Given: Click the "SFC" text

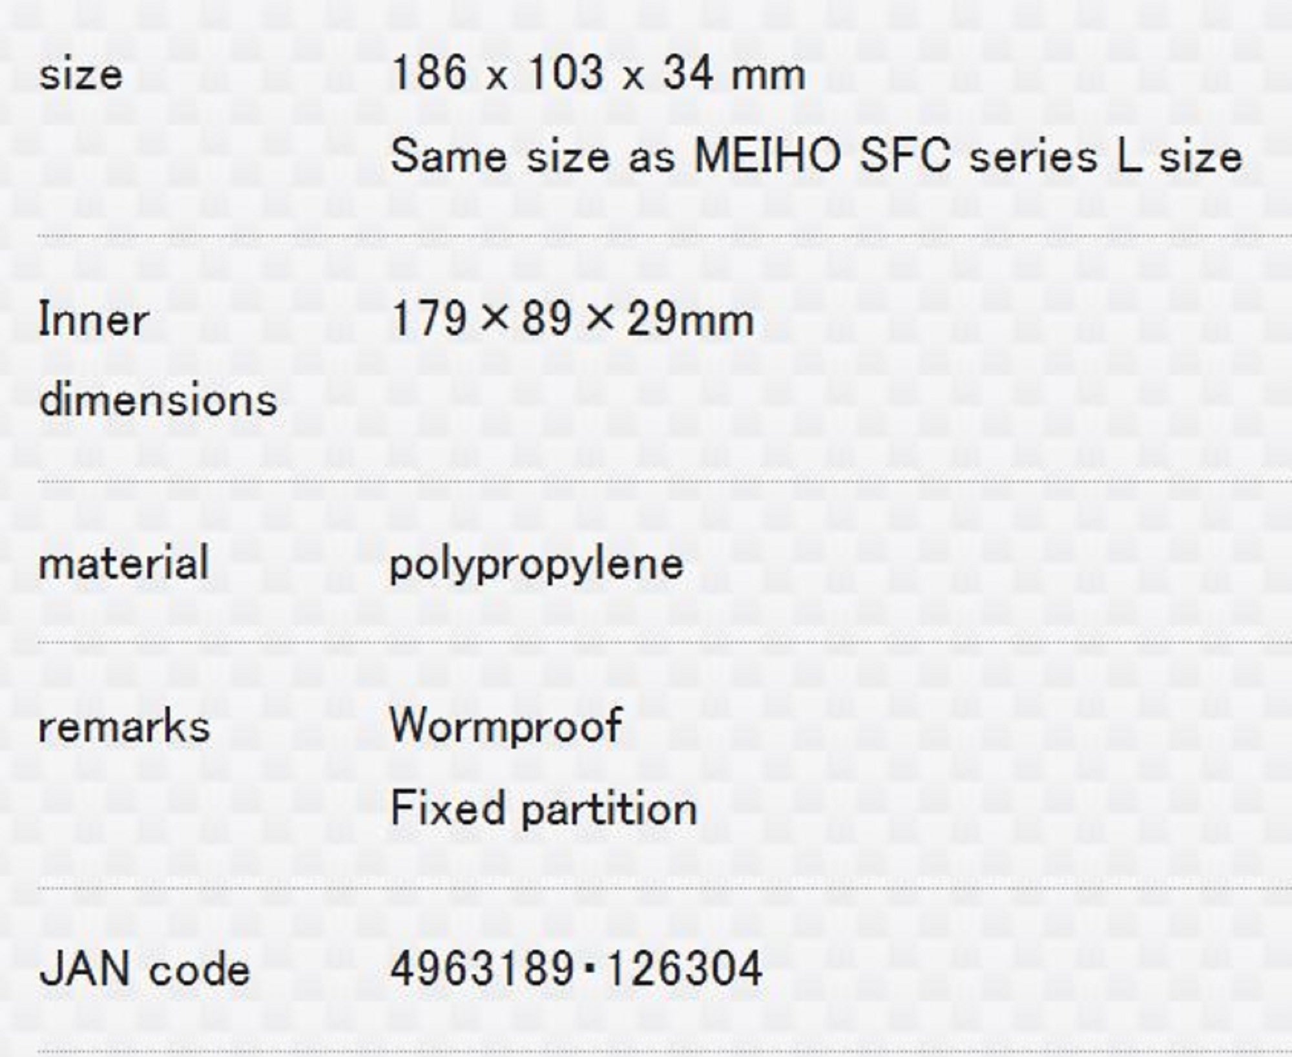Looking at the screenshot, I should [906, 156].
